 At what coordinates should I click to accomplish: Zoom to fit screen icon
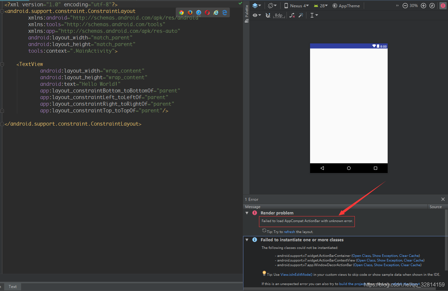point(432,6)
